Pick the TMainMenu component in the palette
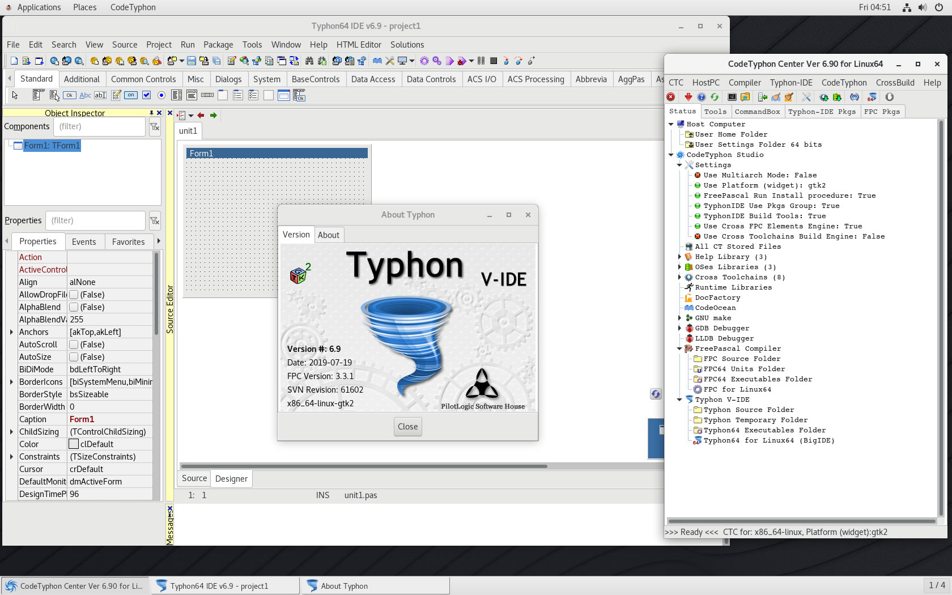 pyautogui.click(x=38, y=95)
